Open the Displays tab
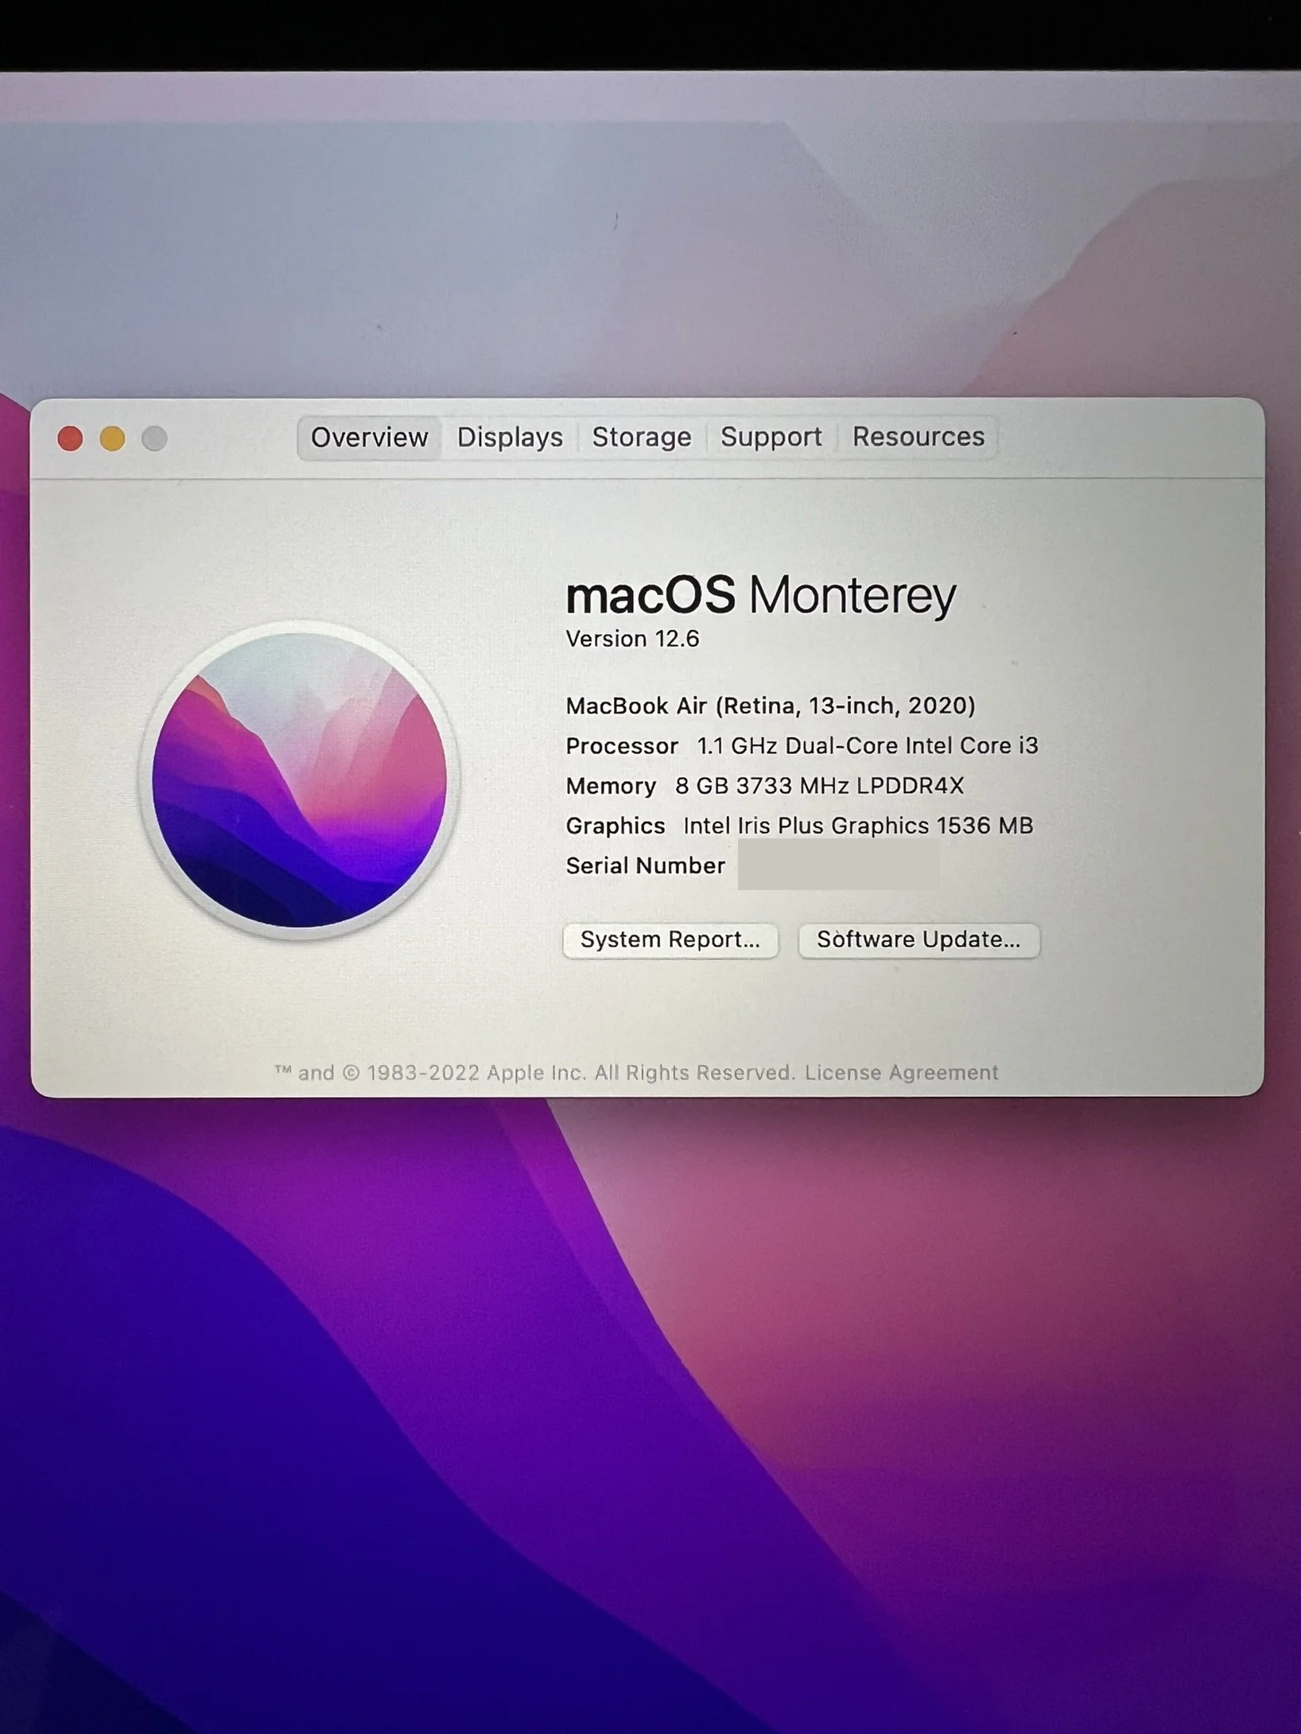1301x1734 pixels. [510, 437]
